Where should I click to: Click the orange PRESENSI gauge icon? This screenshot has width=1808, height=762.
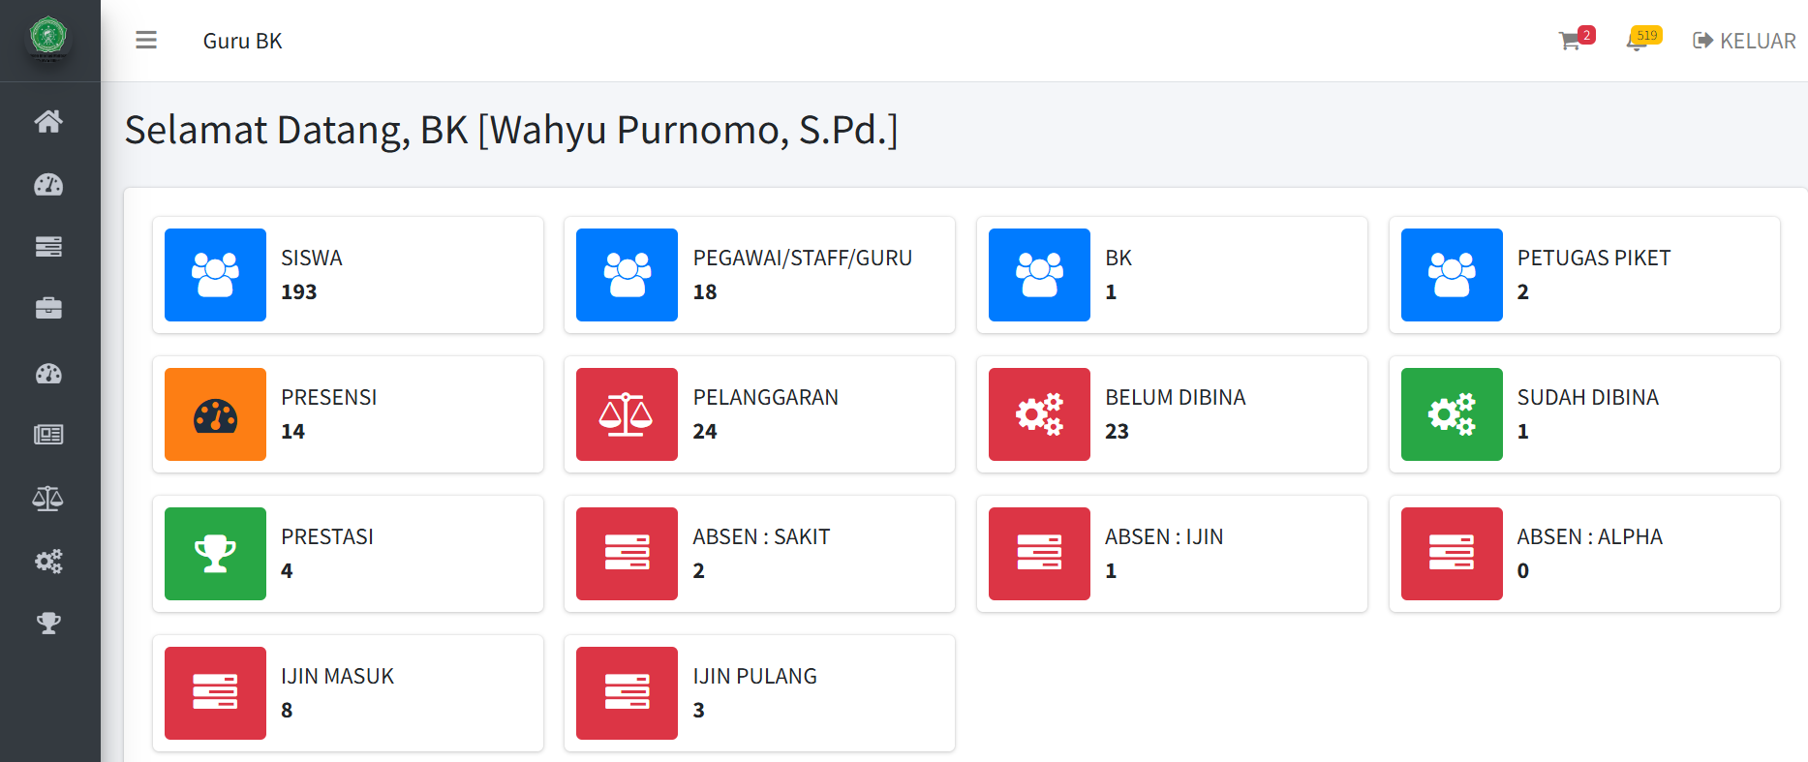pos(215,414)
